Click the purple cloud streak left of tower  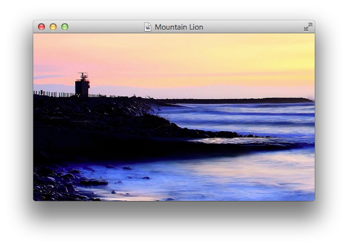[48, 77]
